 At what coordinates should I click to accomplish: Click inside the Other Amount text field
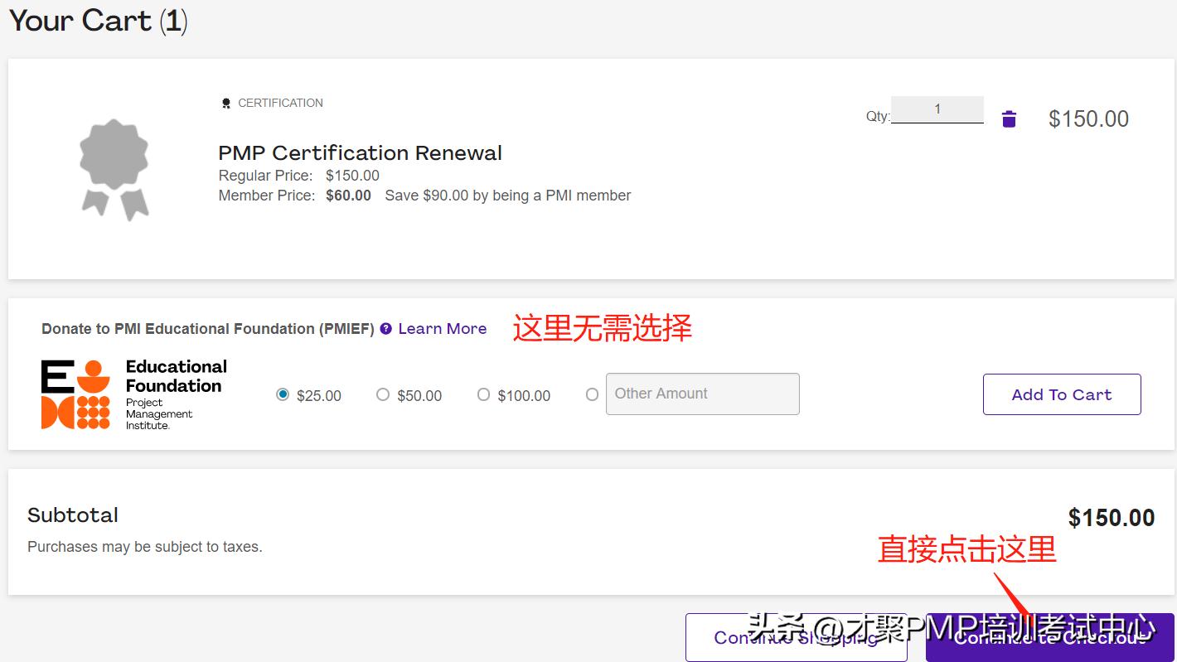[x=702, y=394]
